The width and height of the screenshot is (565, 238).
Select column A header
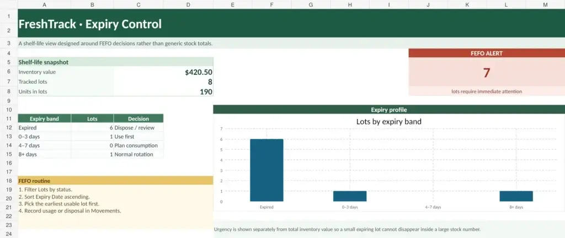tap(44, 4)
